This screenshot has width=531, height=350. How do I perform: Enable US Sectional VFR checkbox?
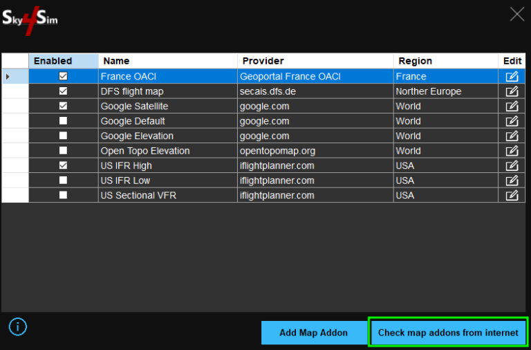point(63,195)
